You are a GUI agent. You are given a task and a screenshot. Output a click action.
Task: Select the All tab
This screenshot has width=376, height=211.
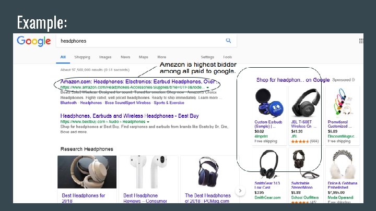[63, 57]
